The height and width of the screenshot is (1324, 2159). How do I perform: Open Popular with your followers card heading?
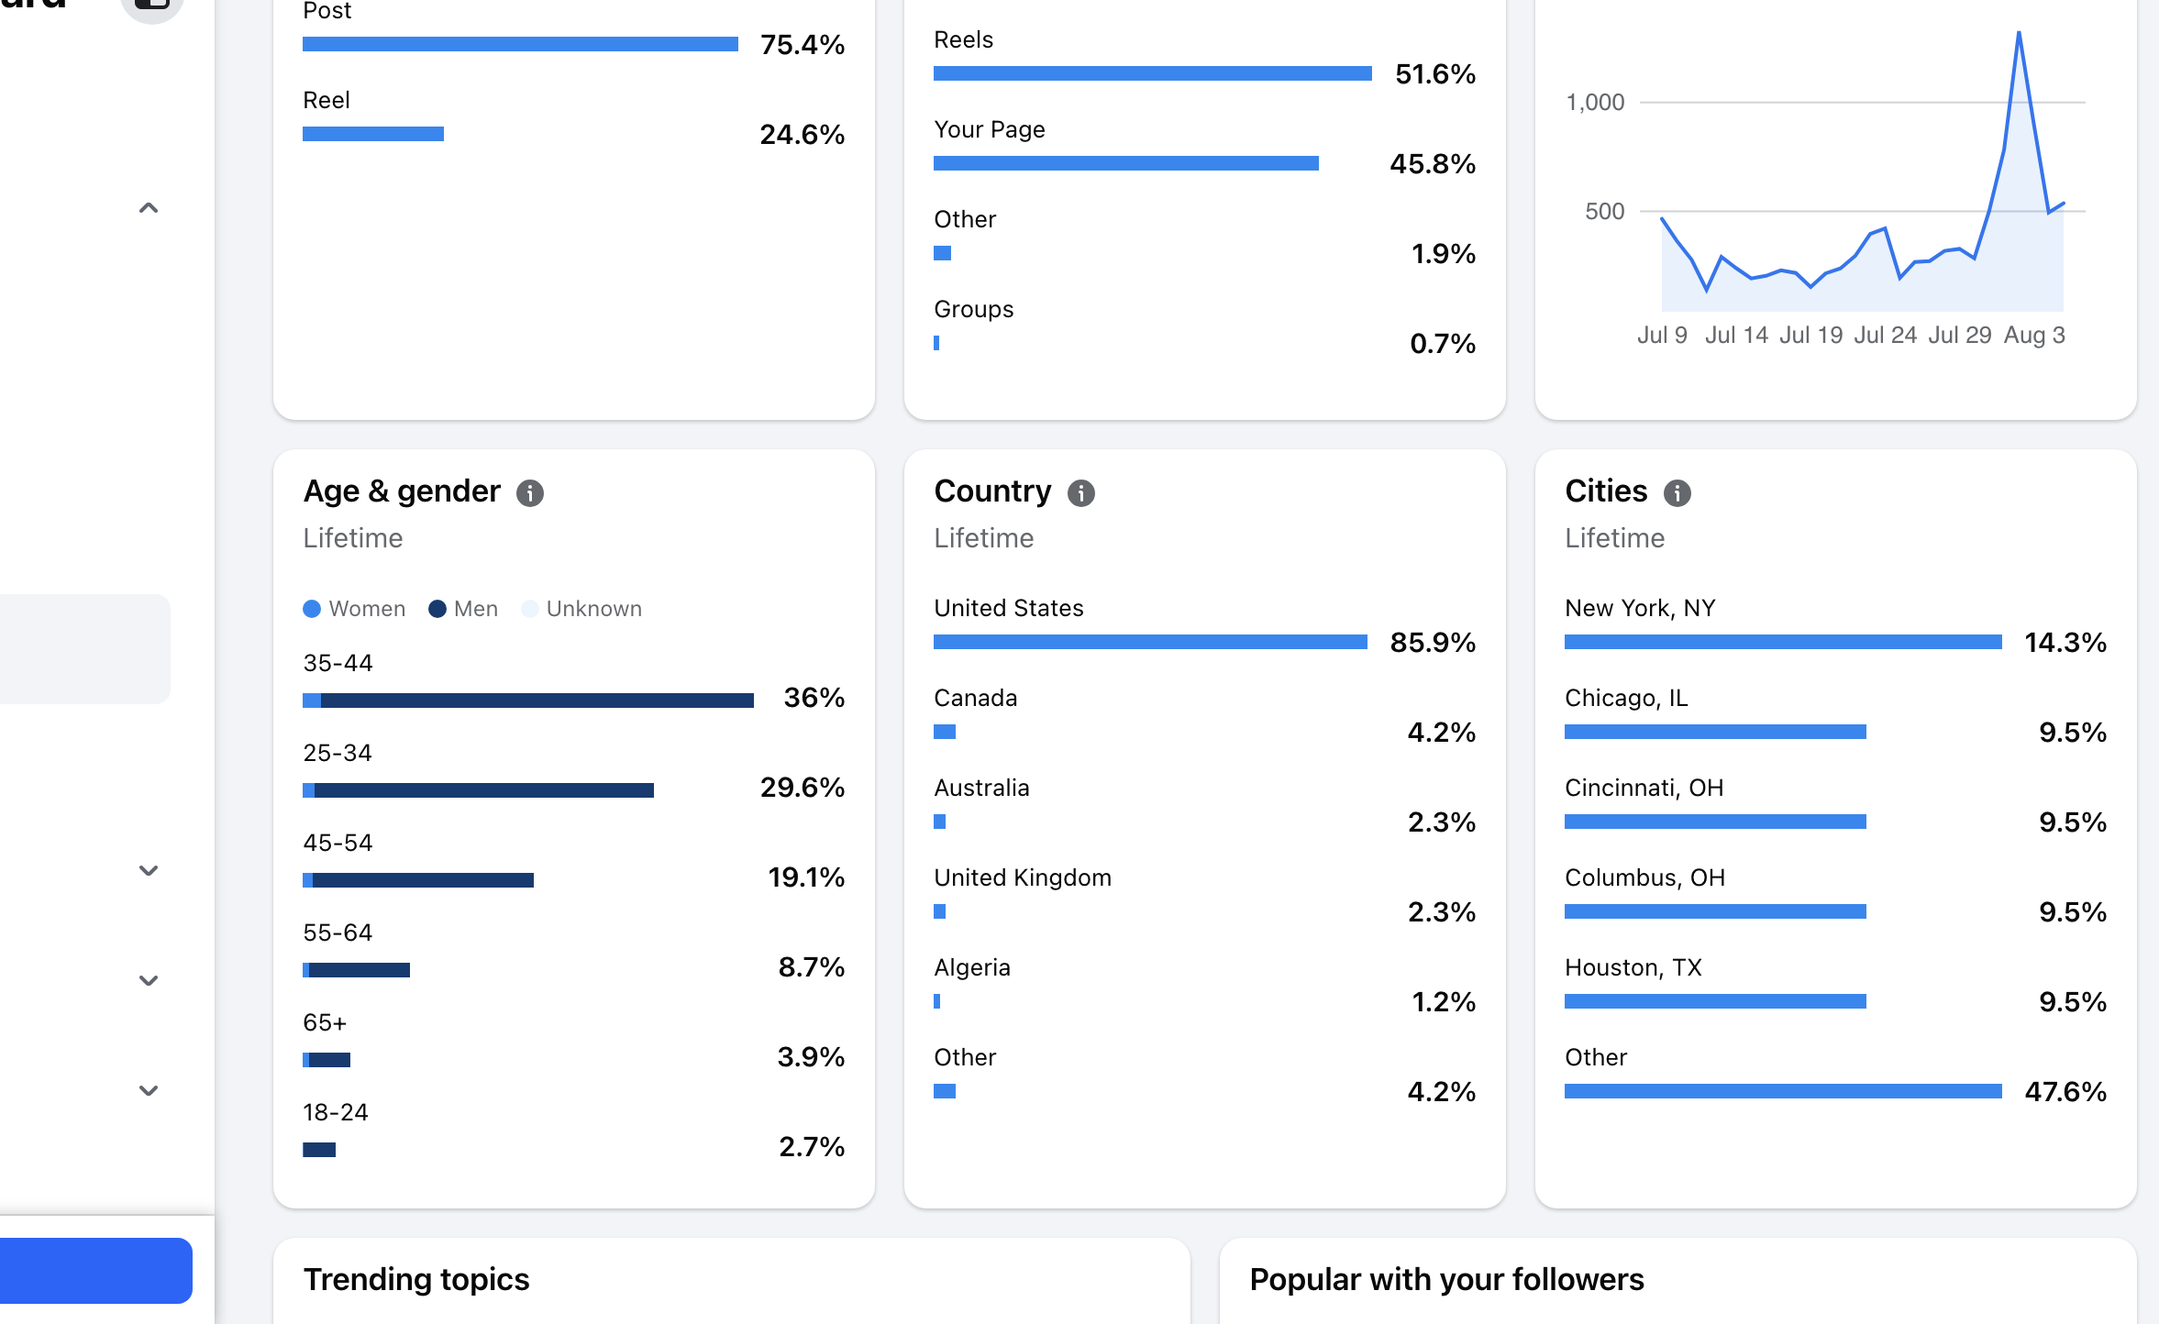point(1446,1279)
